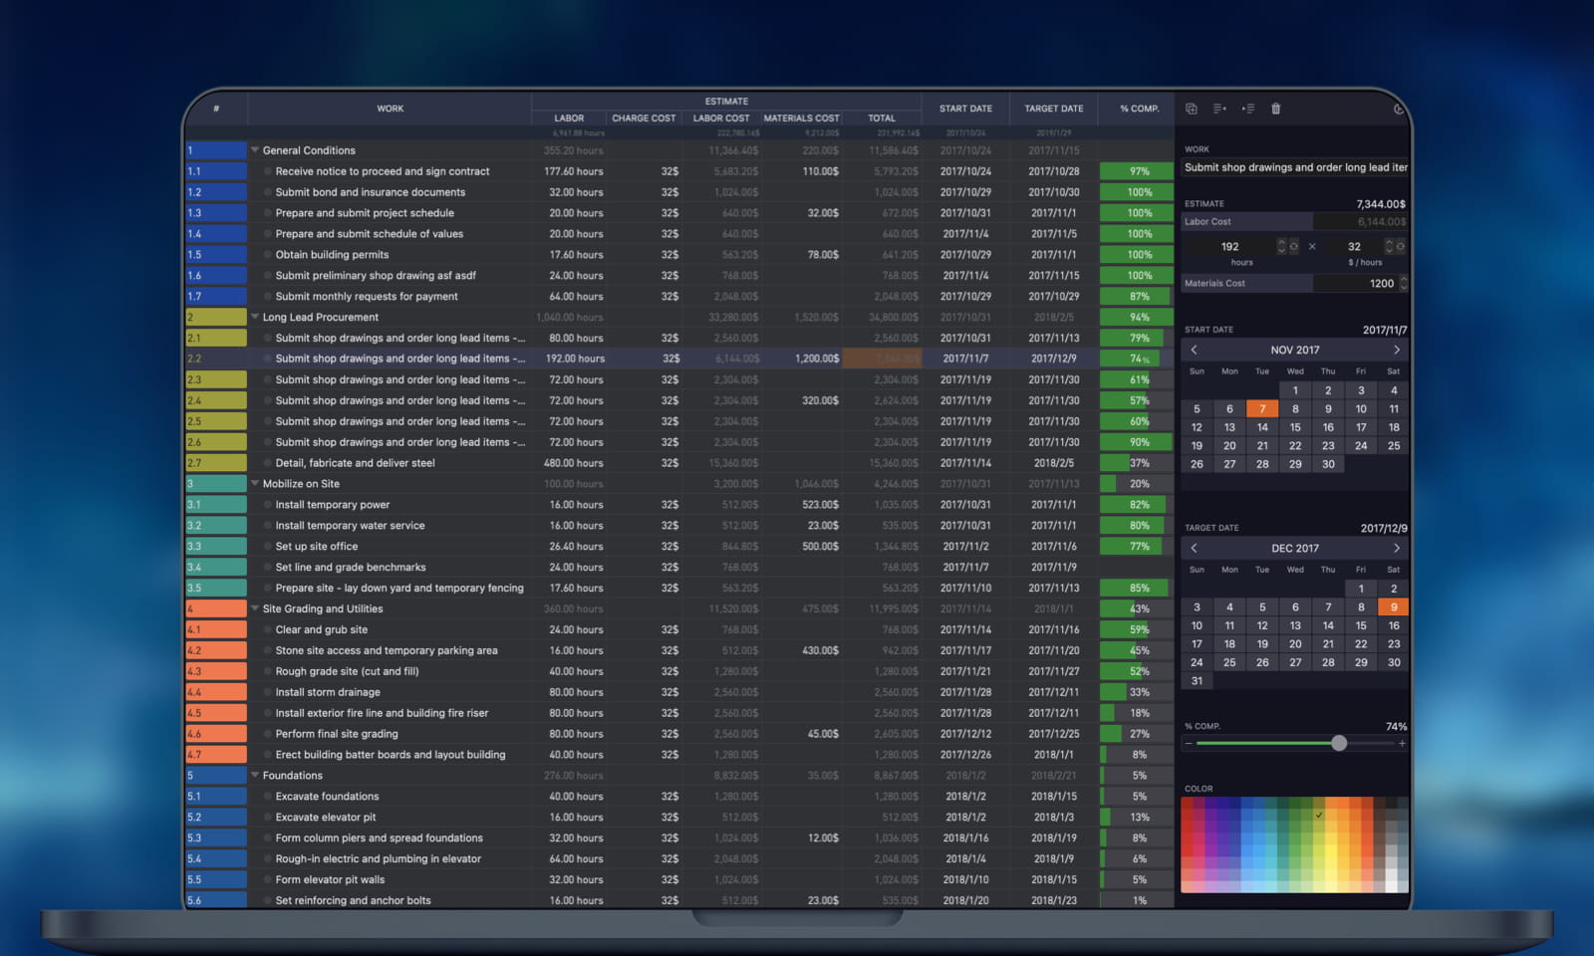Select day 9 on the December target date calendar
The width and height of the screenshot is (1594, 956).
[1393, 606]
